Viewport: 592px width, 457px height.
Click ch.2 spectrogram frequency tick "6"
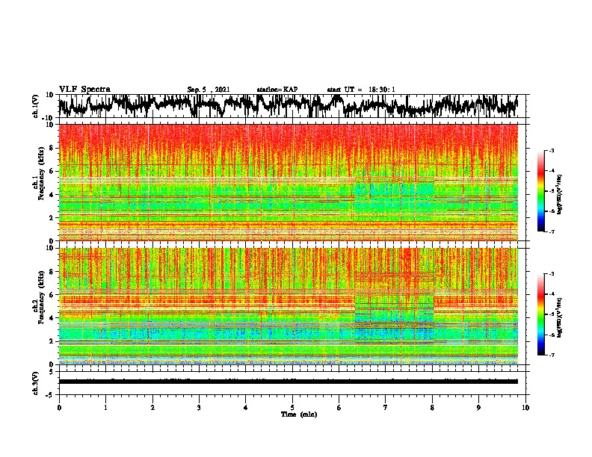[x=52, y=294]
